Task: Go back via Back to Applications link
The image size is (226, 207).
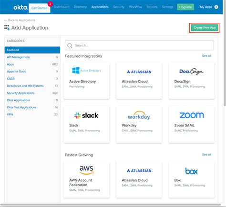Action: pos(20,20)
